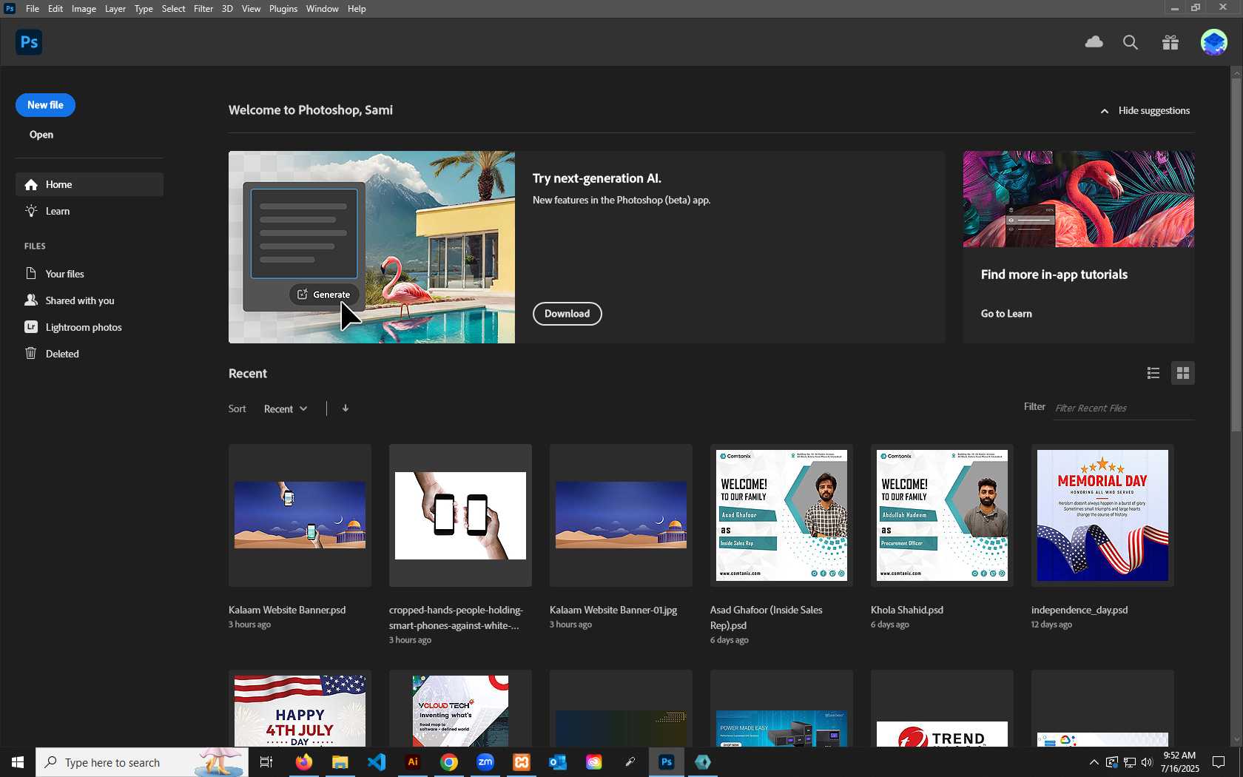Viewport: 1243px width, 777px height.
Task: Follow the Go to Learn link
Action: pos(1006,314)
